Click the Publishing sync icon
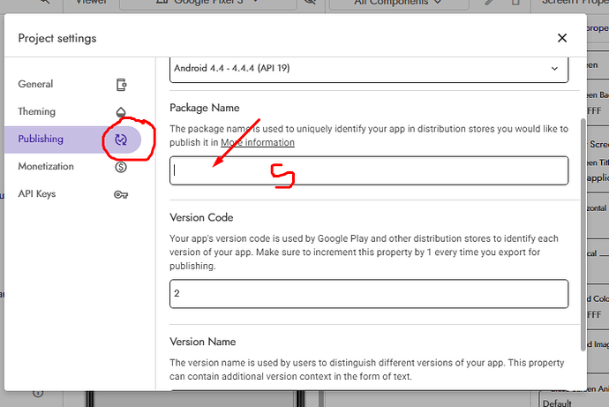 point(121,139)
